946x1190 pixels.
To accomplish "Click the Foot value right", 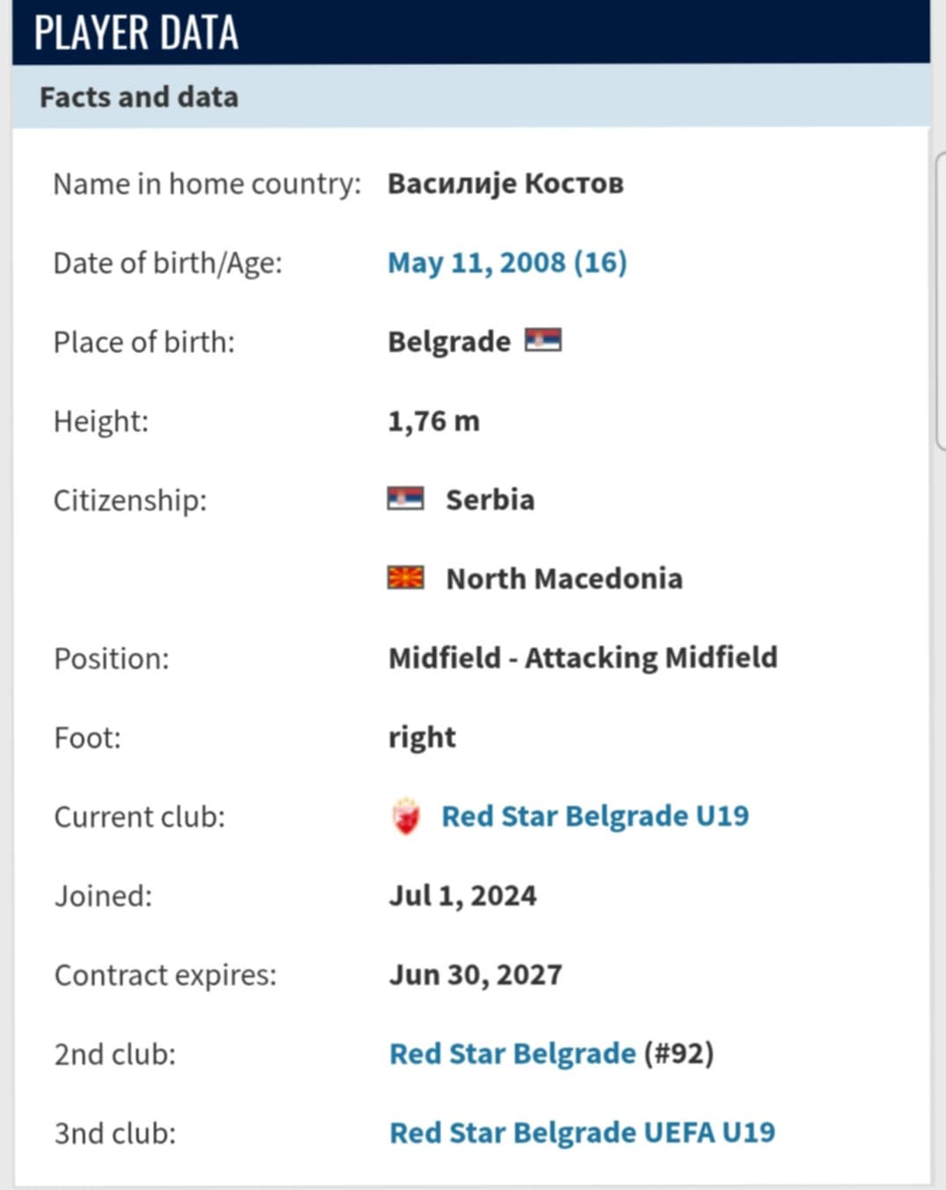I will [422, 737].
